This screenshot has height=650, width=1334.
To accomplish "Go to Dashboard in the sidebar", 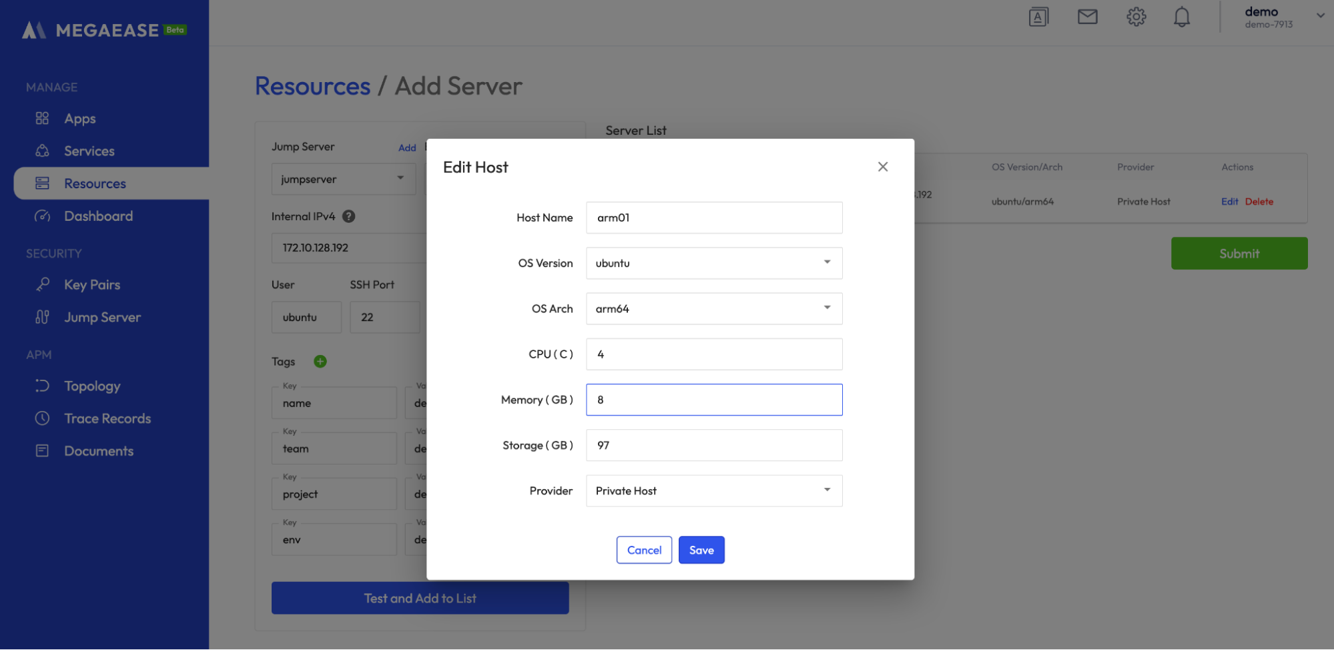I will click(x=98, y=216).
